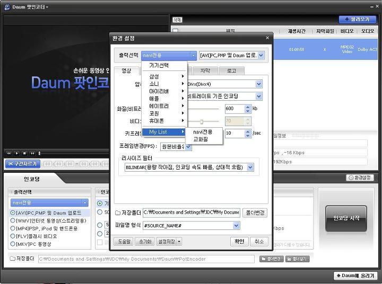
Task: Click the 삭제 button above the file list
Action: 177,20
